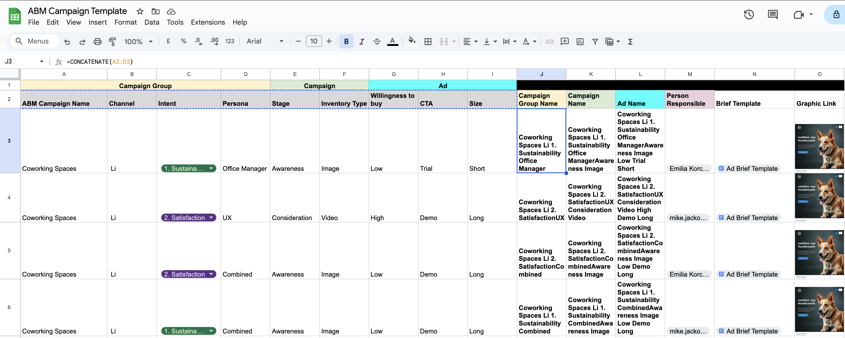Open the Extensions menu
The width and height of the screenshot is (845, 338).
point(208,22)
